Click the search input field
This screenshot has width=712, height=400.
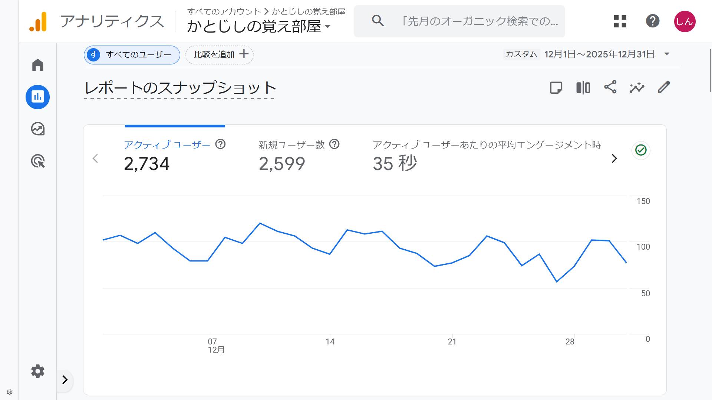coord(460,21)
